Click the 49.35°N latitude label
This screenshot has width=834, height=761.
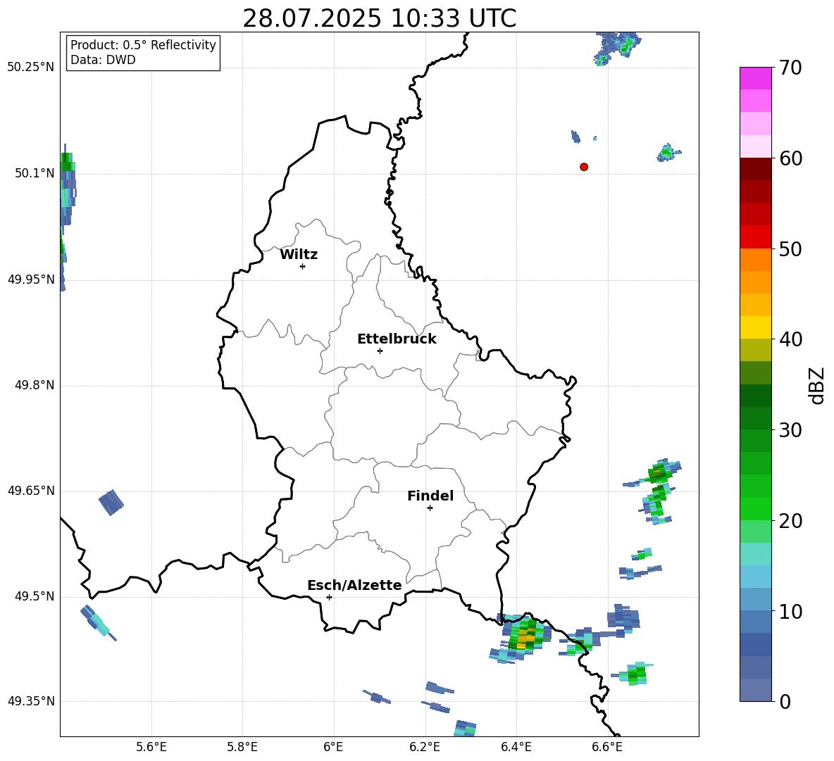tap(31, 701)
